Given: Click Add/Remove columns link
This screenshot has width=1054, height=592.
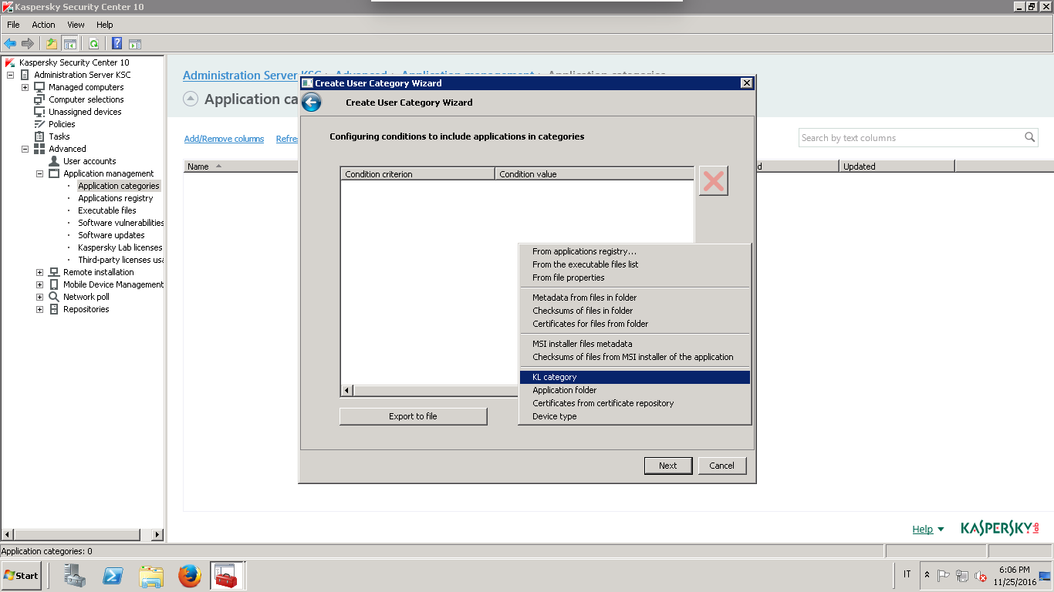Looking at the screenshot, I should 224,139.
